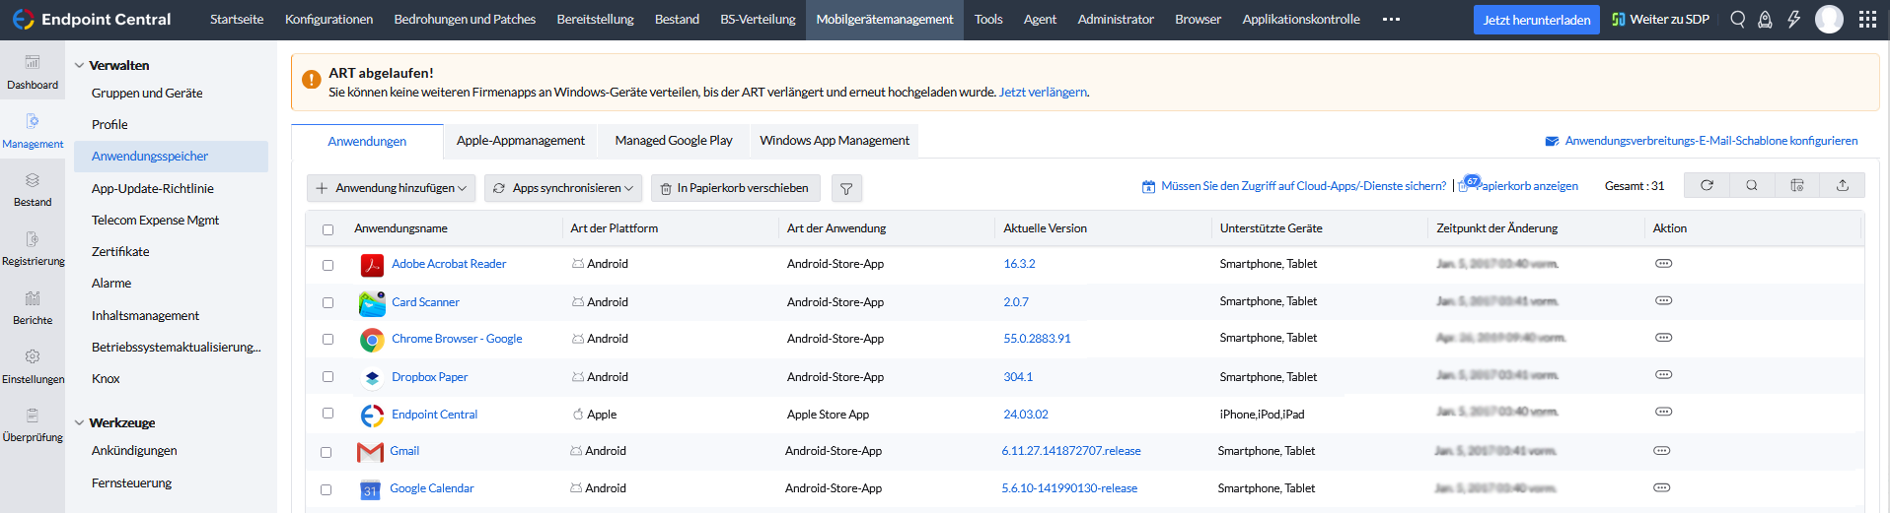
Task: Click the lightning quick actions icon
Action: pos(1794,20)
